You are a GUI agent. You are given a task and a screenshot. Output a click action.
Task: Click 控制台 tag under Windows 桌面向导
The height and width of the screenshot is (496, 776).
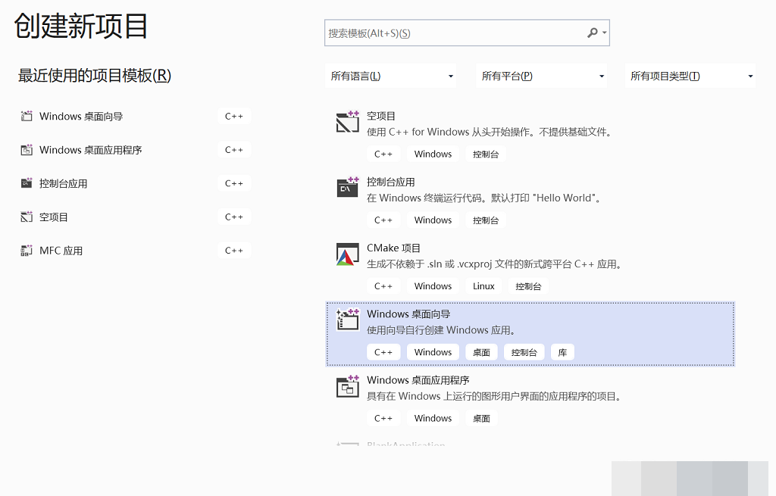pos(524,352)
